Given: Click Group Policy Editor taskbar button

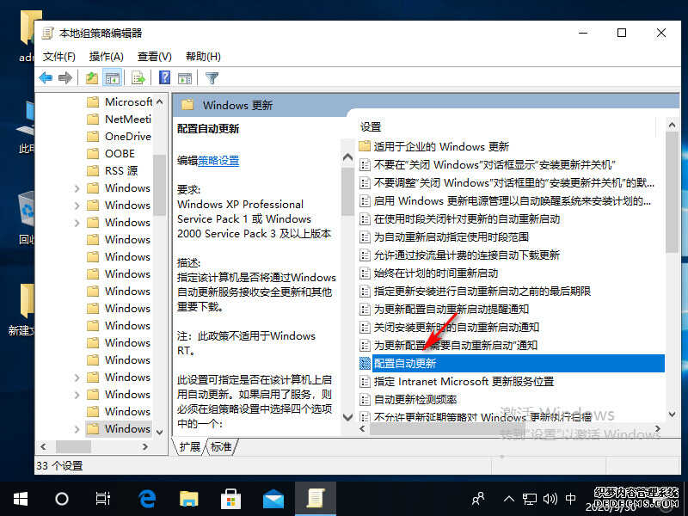Looking at the screenshot, I should point(316,499).
